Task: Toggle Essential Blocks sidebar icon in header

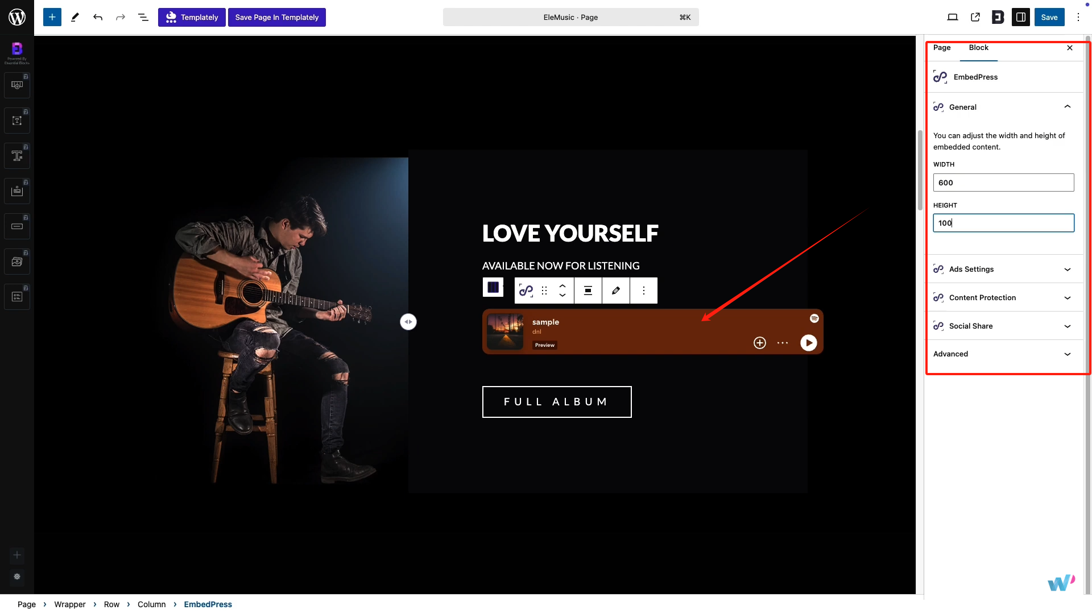Action: pyautogui.click(x=998, y=17)
